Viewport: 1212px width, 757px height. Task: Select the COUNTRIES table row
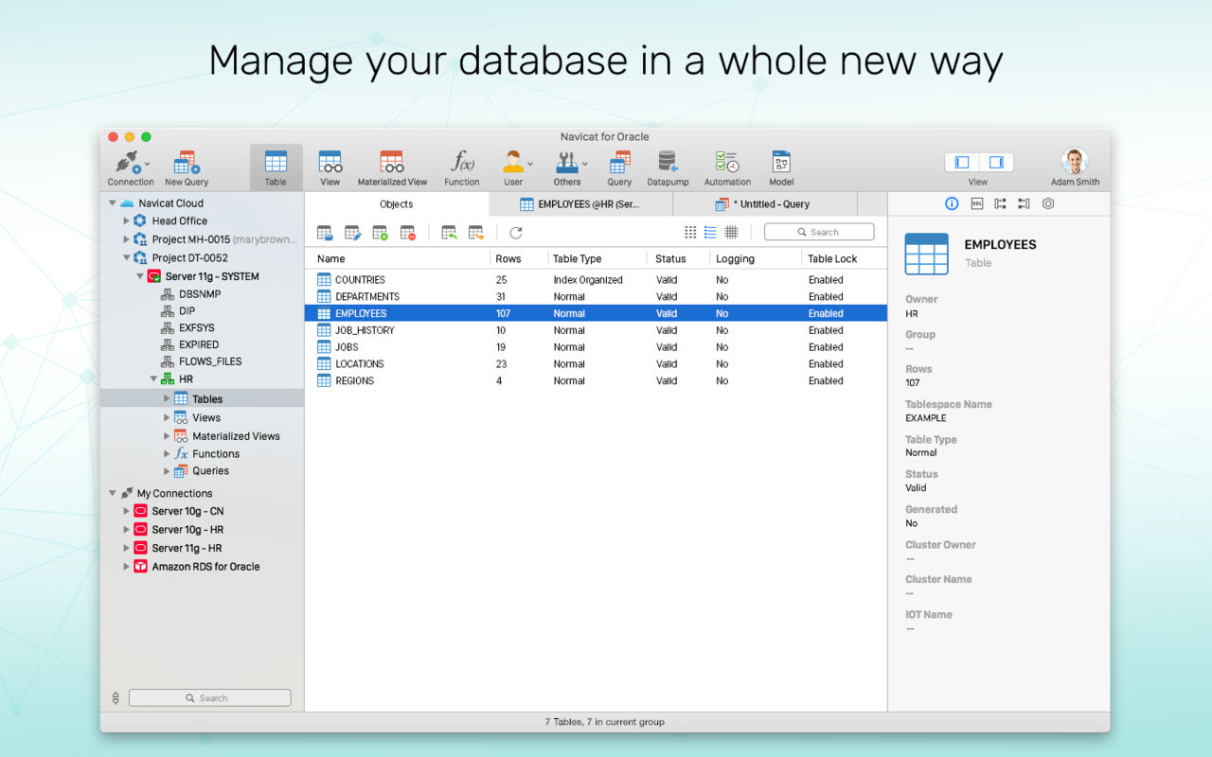[x=596, y=280]
